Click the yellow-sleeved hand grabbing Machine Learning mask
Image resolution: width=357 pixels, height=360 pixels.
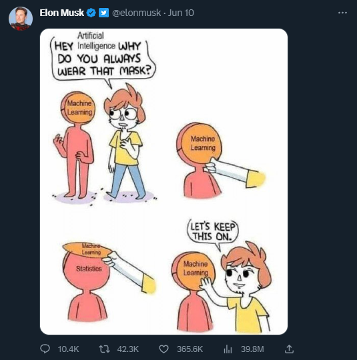234,172
